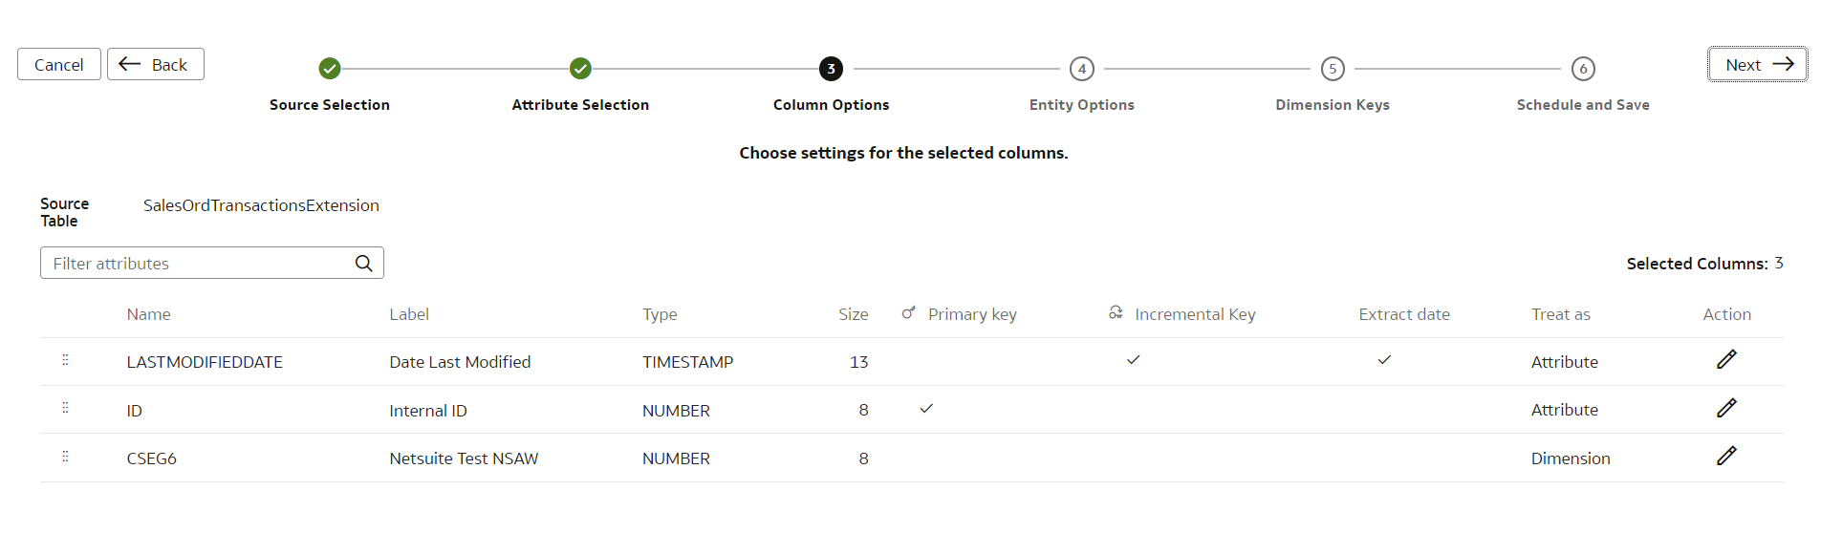This screenshot has height=533, width=1821.
Task: Select the Dimension value for CSEG6
Action: [1571, 458]
